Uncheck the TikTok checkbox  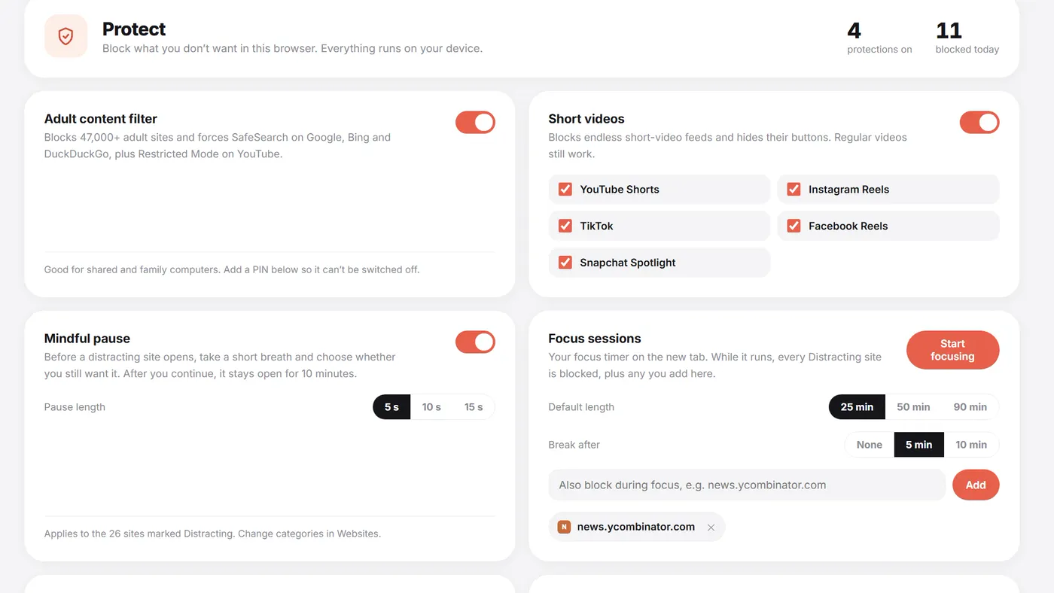coord(565,226)
